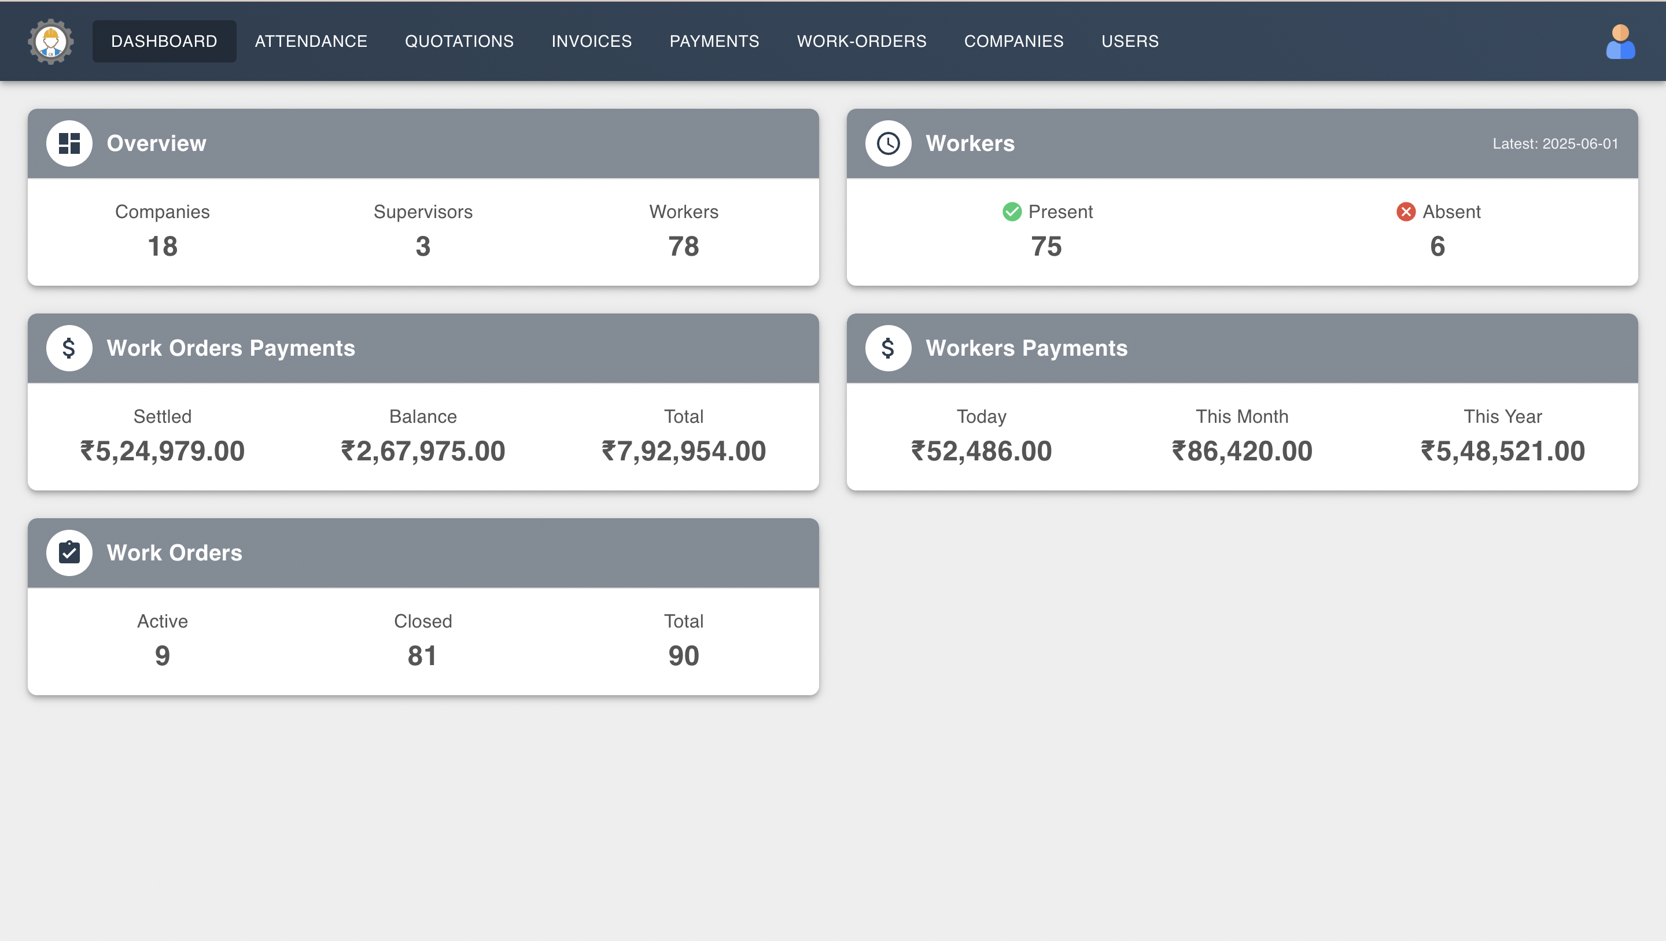
Task: Click the Present worker count 75
Action: pyautogui.click(x=1047, y=246)
